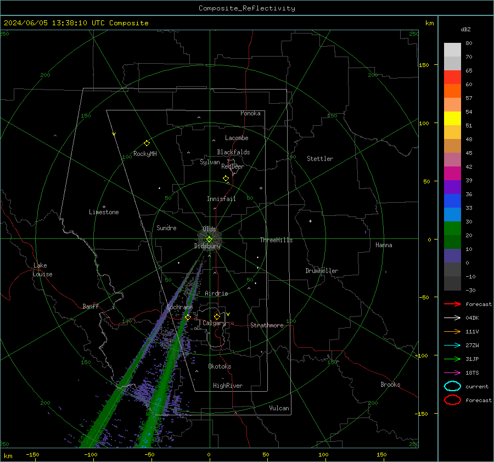
Task: Click the orange swatch below 60 dBZ
Action: pyautogui.click(x=452, y=91)
